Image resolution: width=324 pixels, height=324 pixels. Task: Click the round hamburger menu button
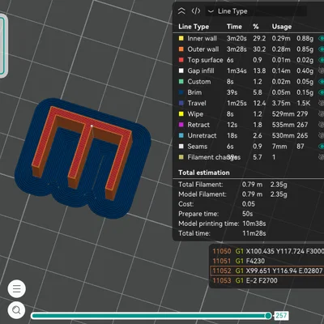click(x=17, y=288)
